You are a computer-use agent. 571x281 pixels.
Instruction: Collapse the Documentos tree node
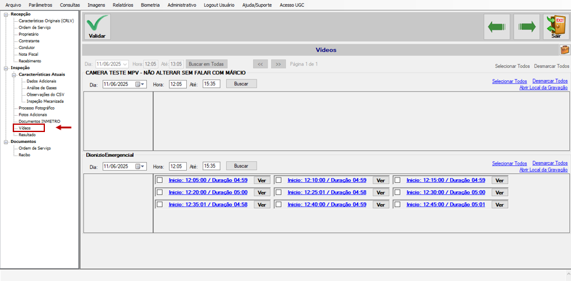[5, 142]
